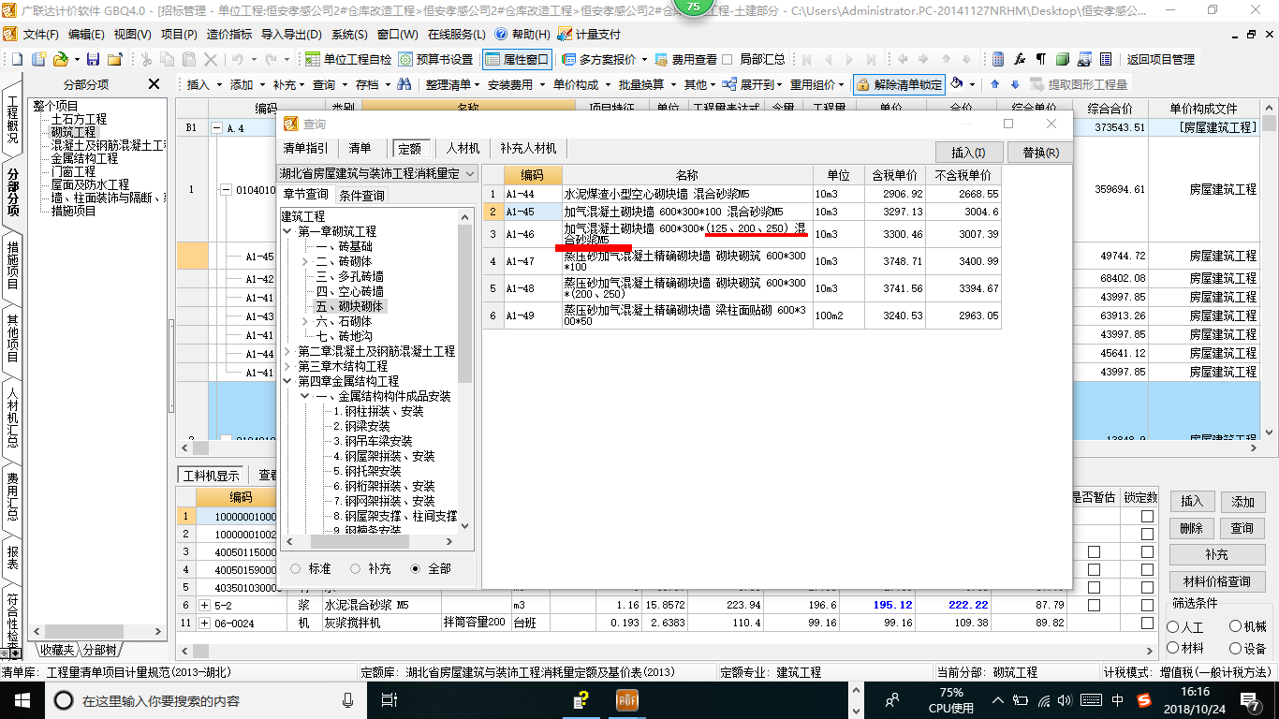Viewport: 1279px width, 719px height.
Task: Open the 湖北省房屋建筑与装饰工程消耗量定 dropdown
Action: coord(469,174)
